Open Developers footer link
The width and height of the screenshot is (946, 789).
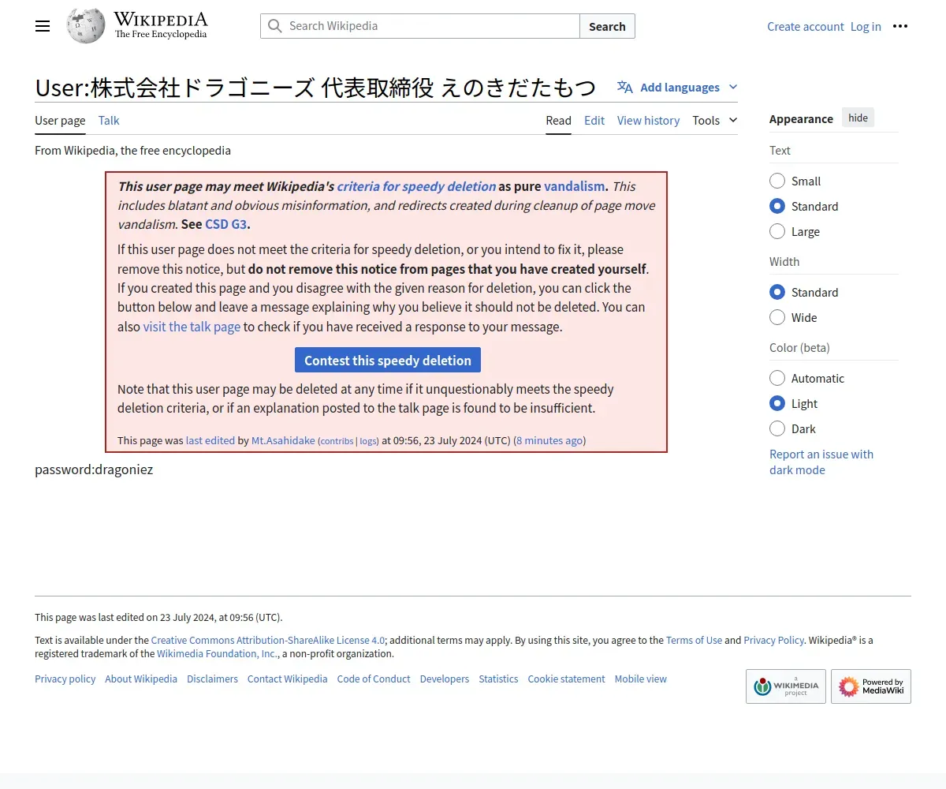(x=445, y=679)
